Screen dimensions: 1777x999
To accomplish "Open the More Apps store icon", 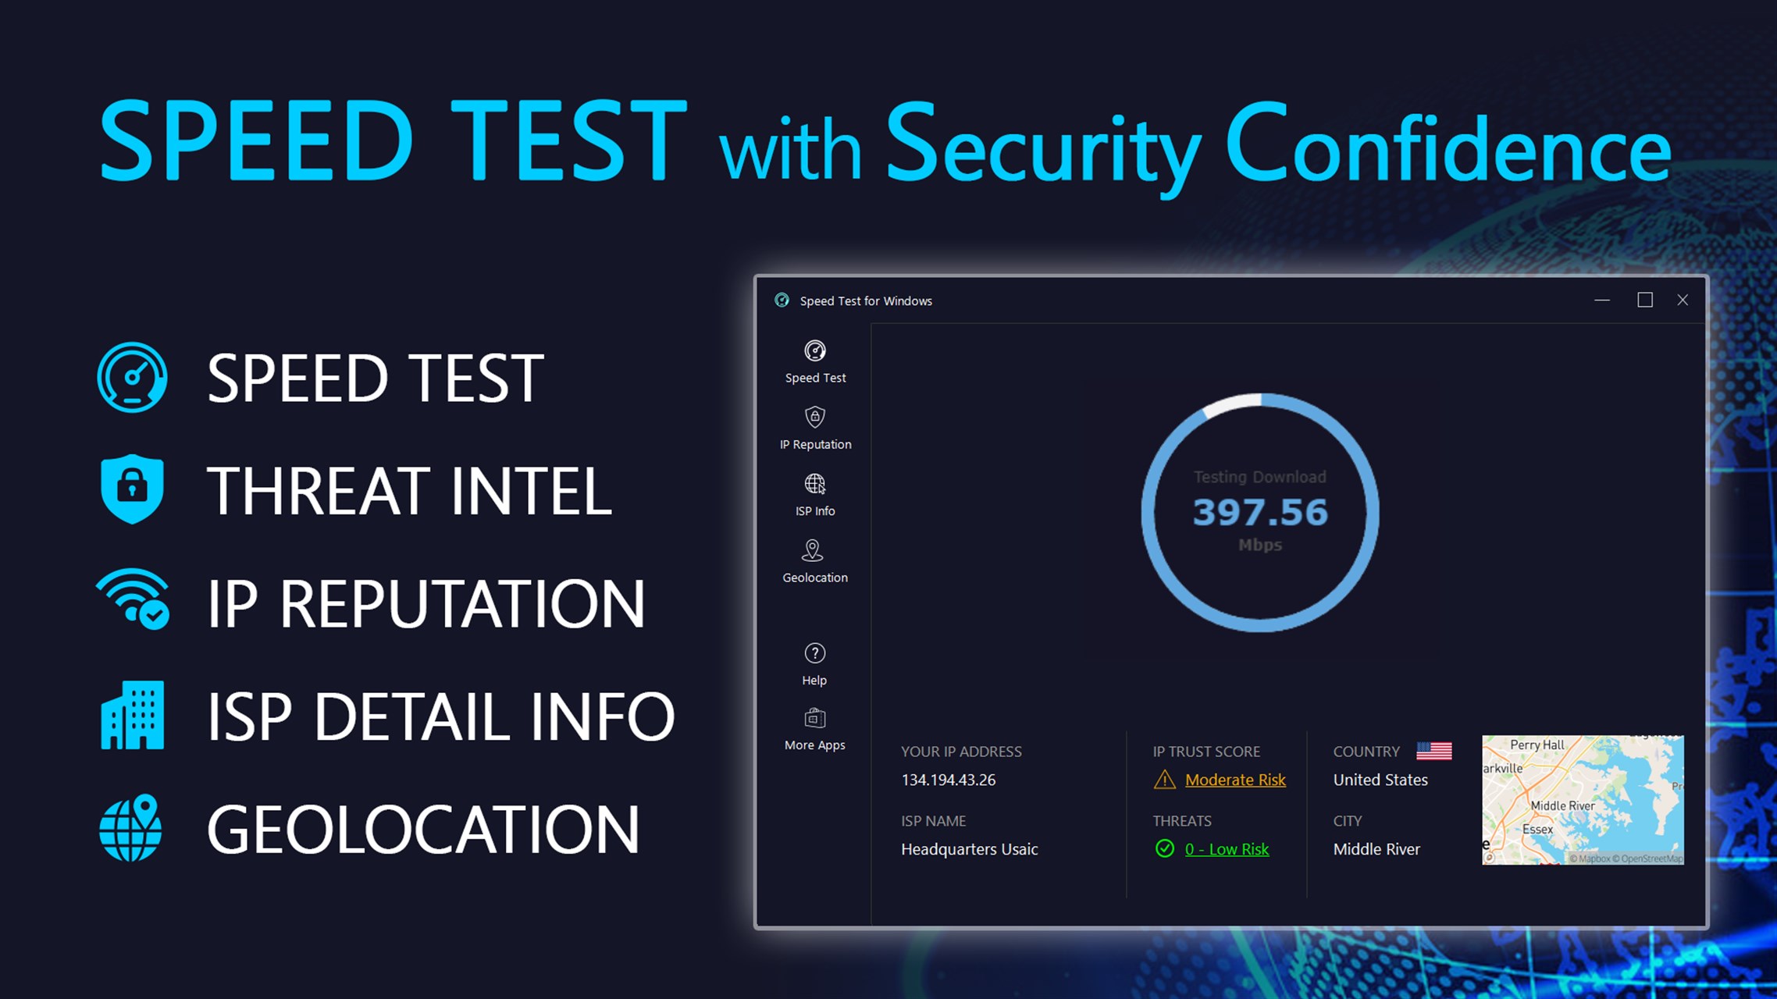I will (814, 718).
